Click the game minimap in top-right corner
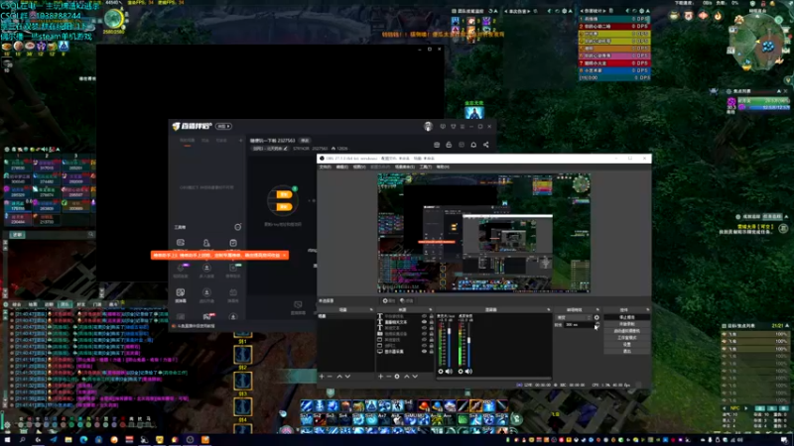The image size is (794, 446). point(757,43)
